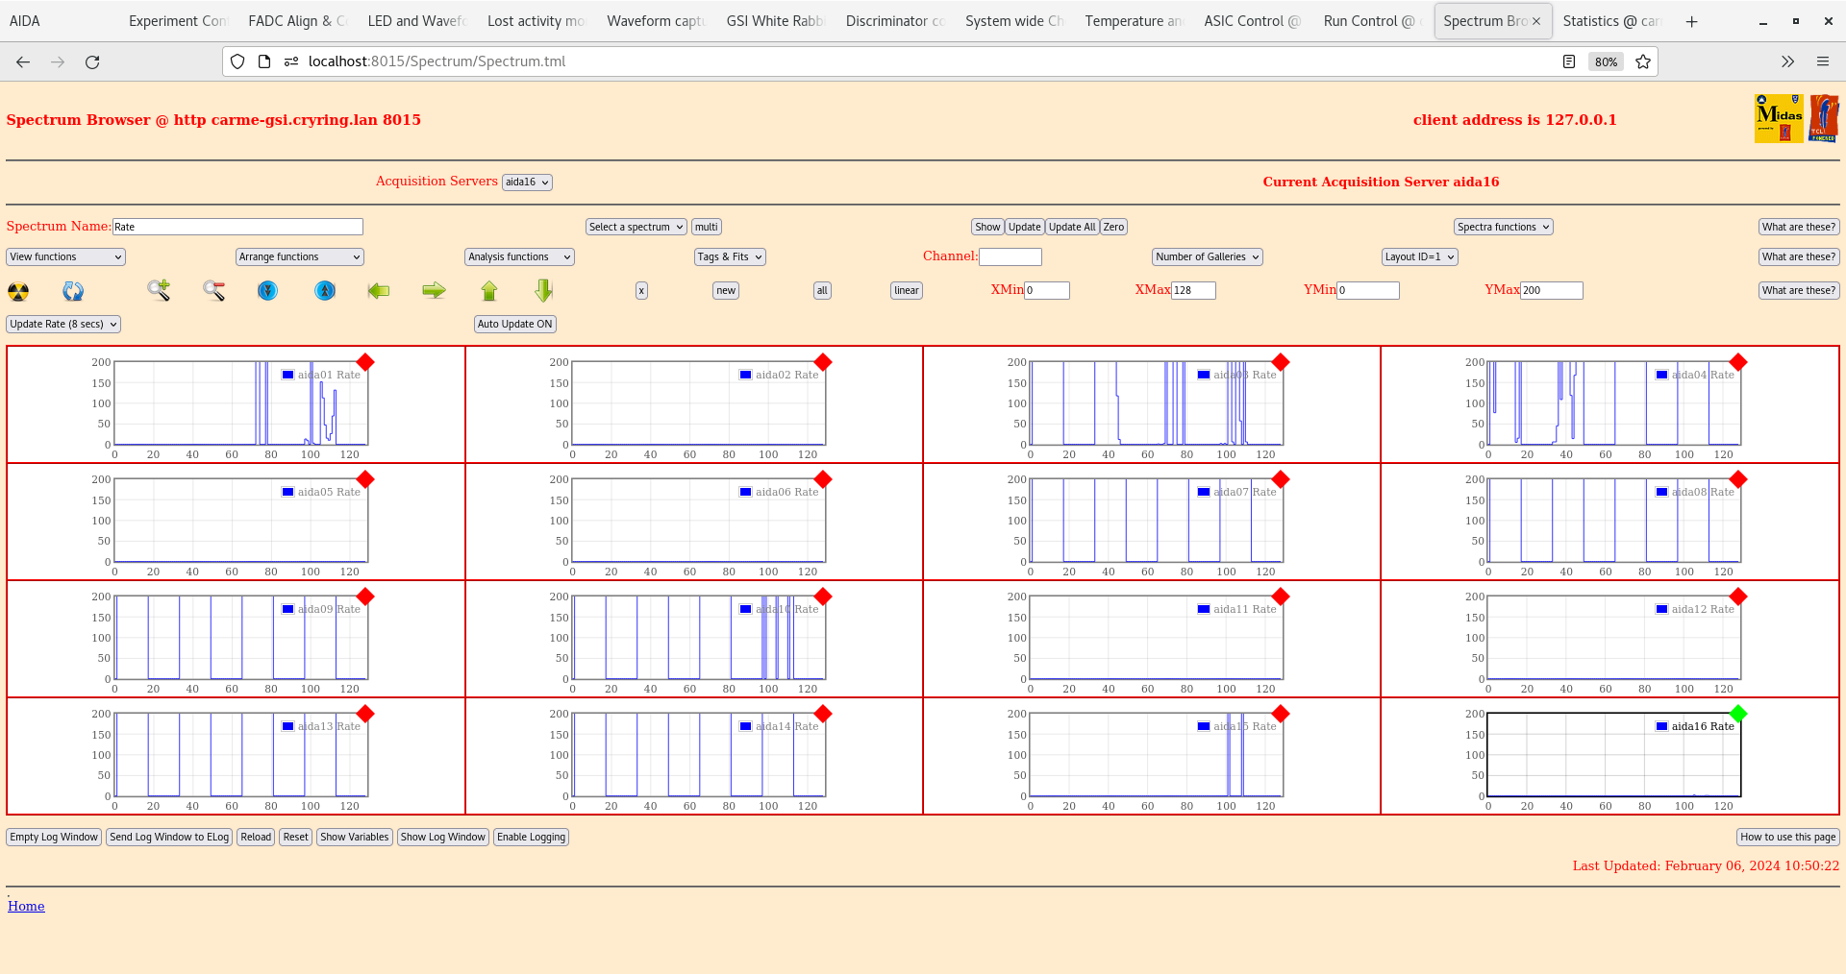
Task: Go back with browser back arrow
Action: point(23,61)
